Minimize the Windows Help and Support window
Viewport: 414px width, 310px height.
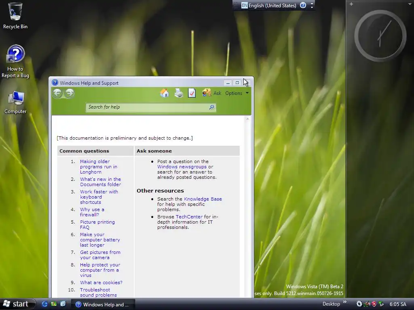tap(228, 83)
